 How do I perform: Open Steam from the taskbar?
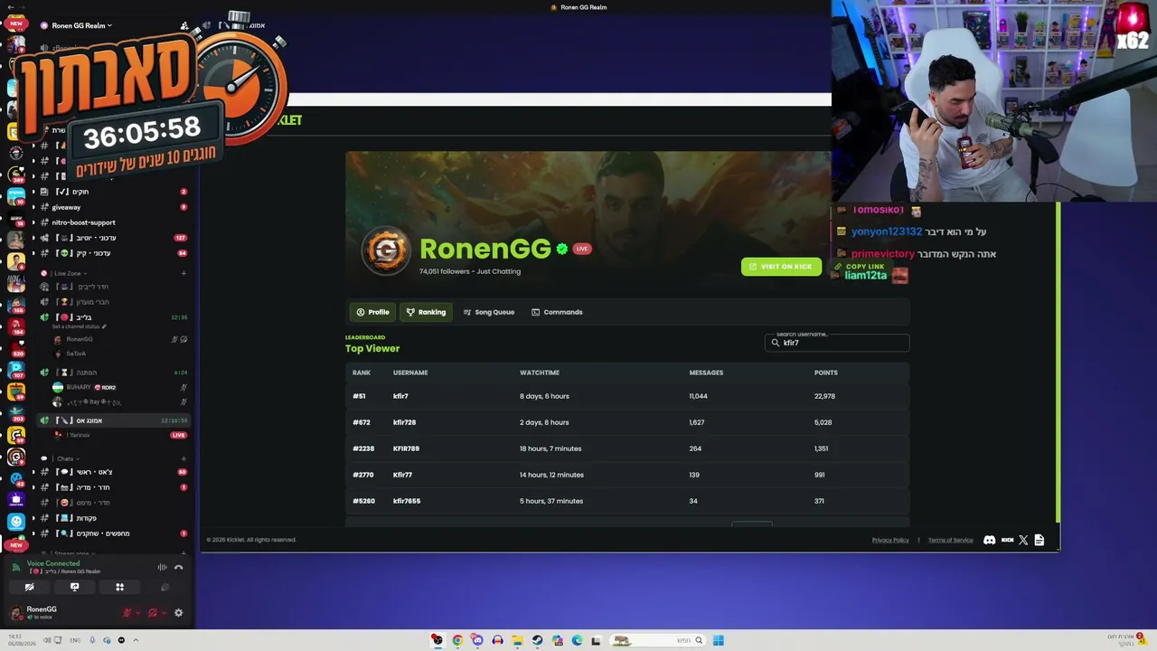(x=537, y=640)
